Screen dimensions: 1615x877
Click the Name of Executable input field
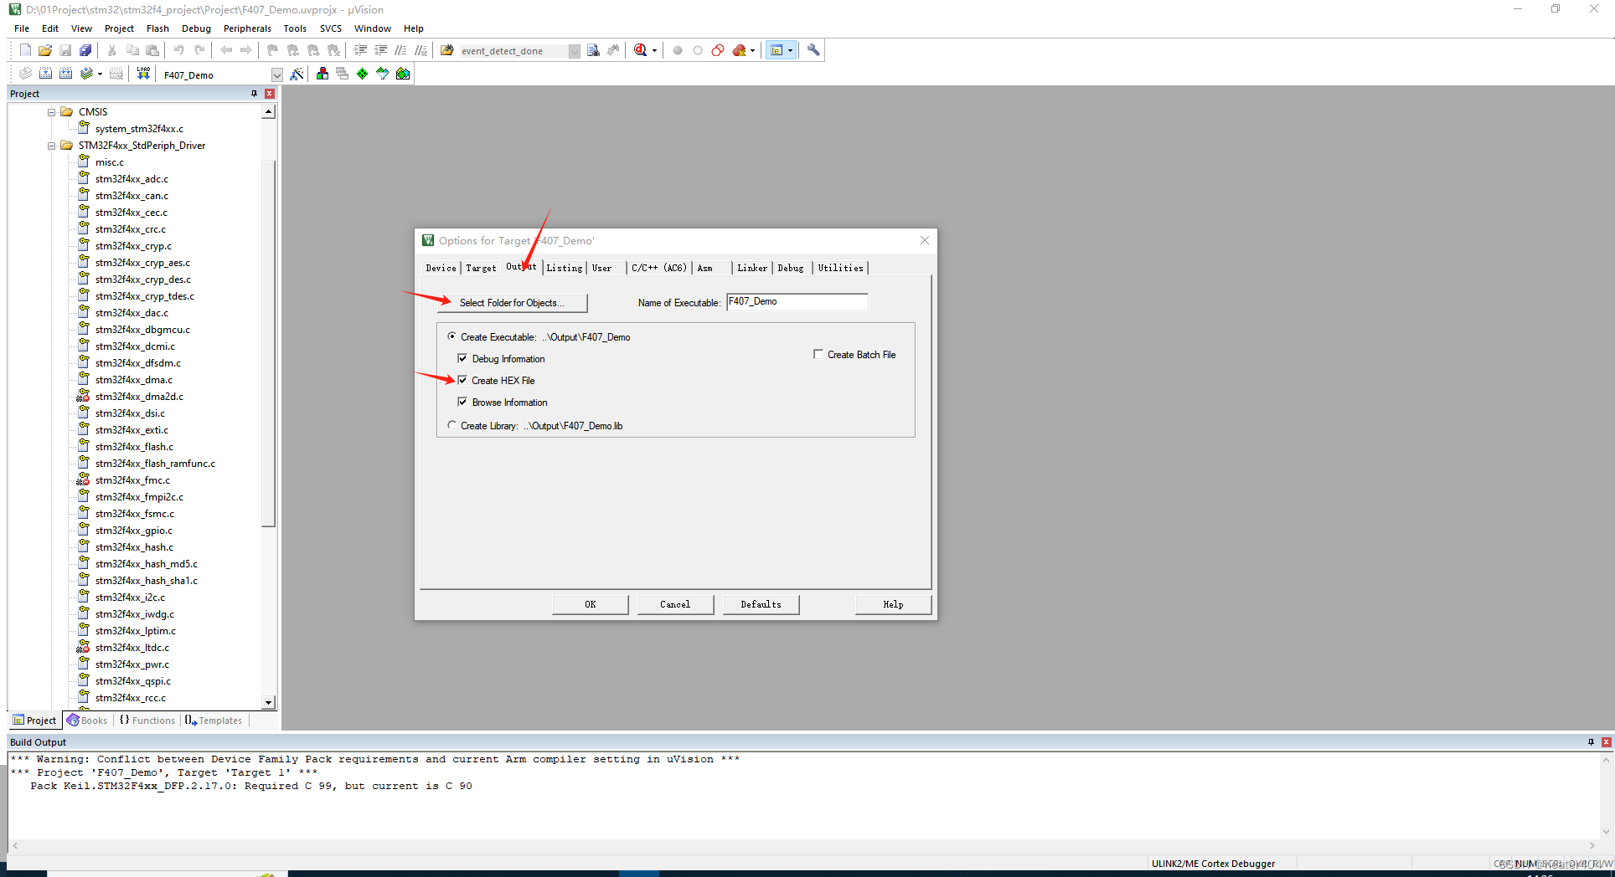click(x=797, y=301)
